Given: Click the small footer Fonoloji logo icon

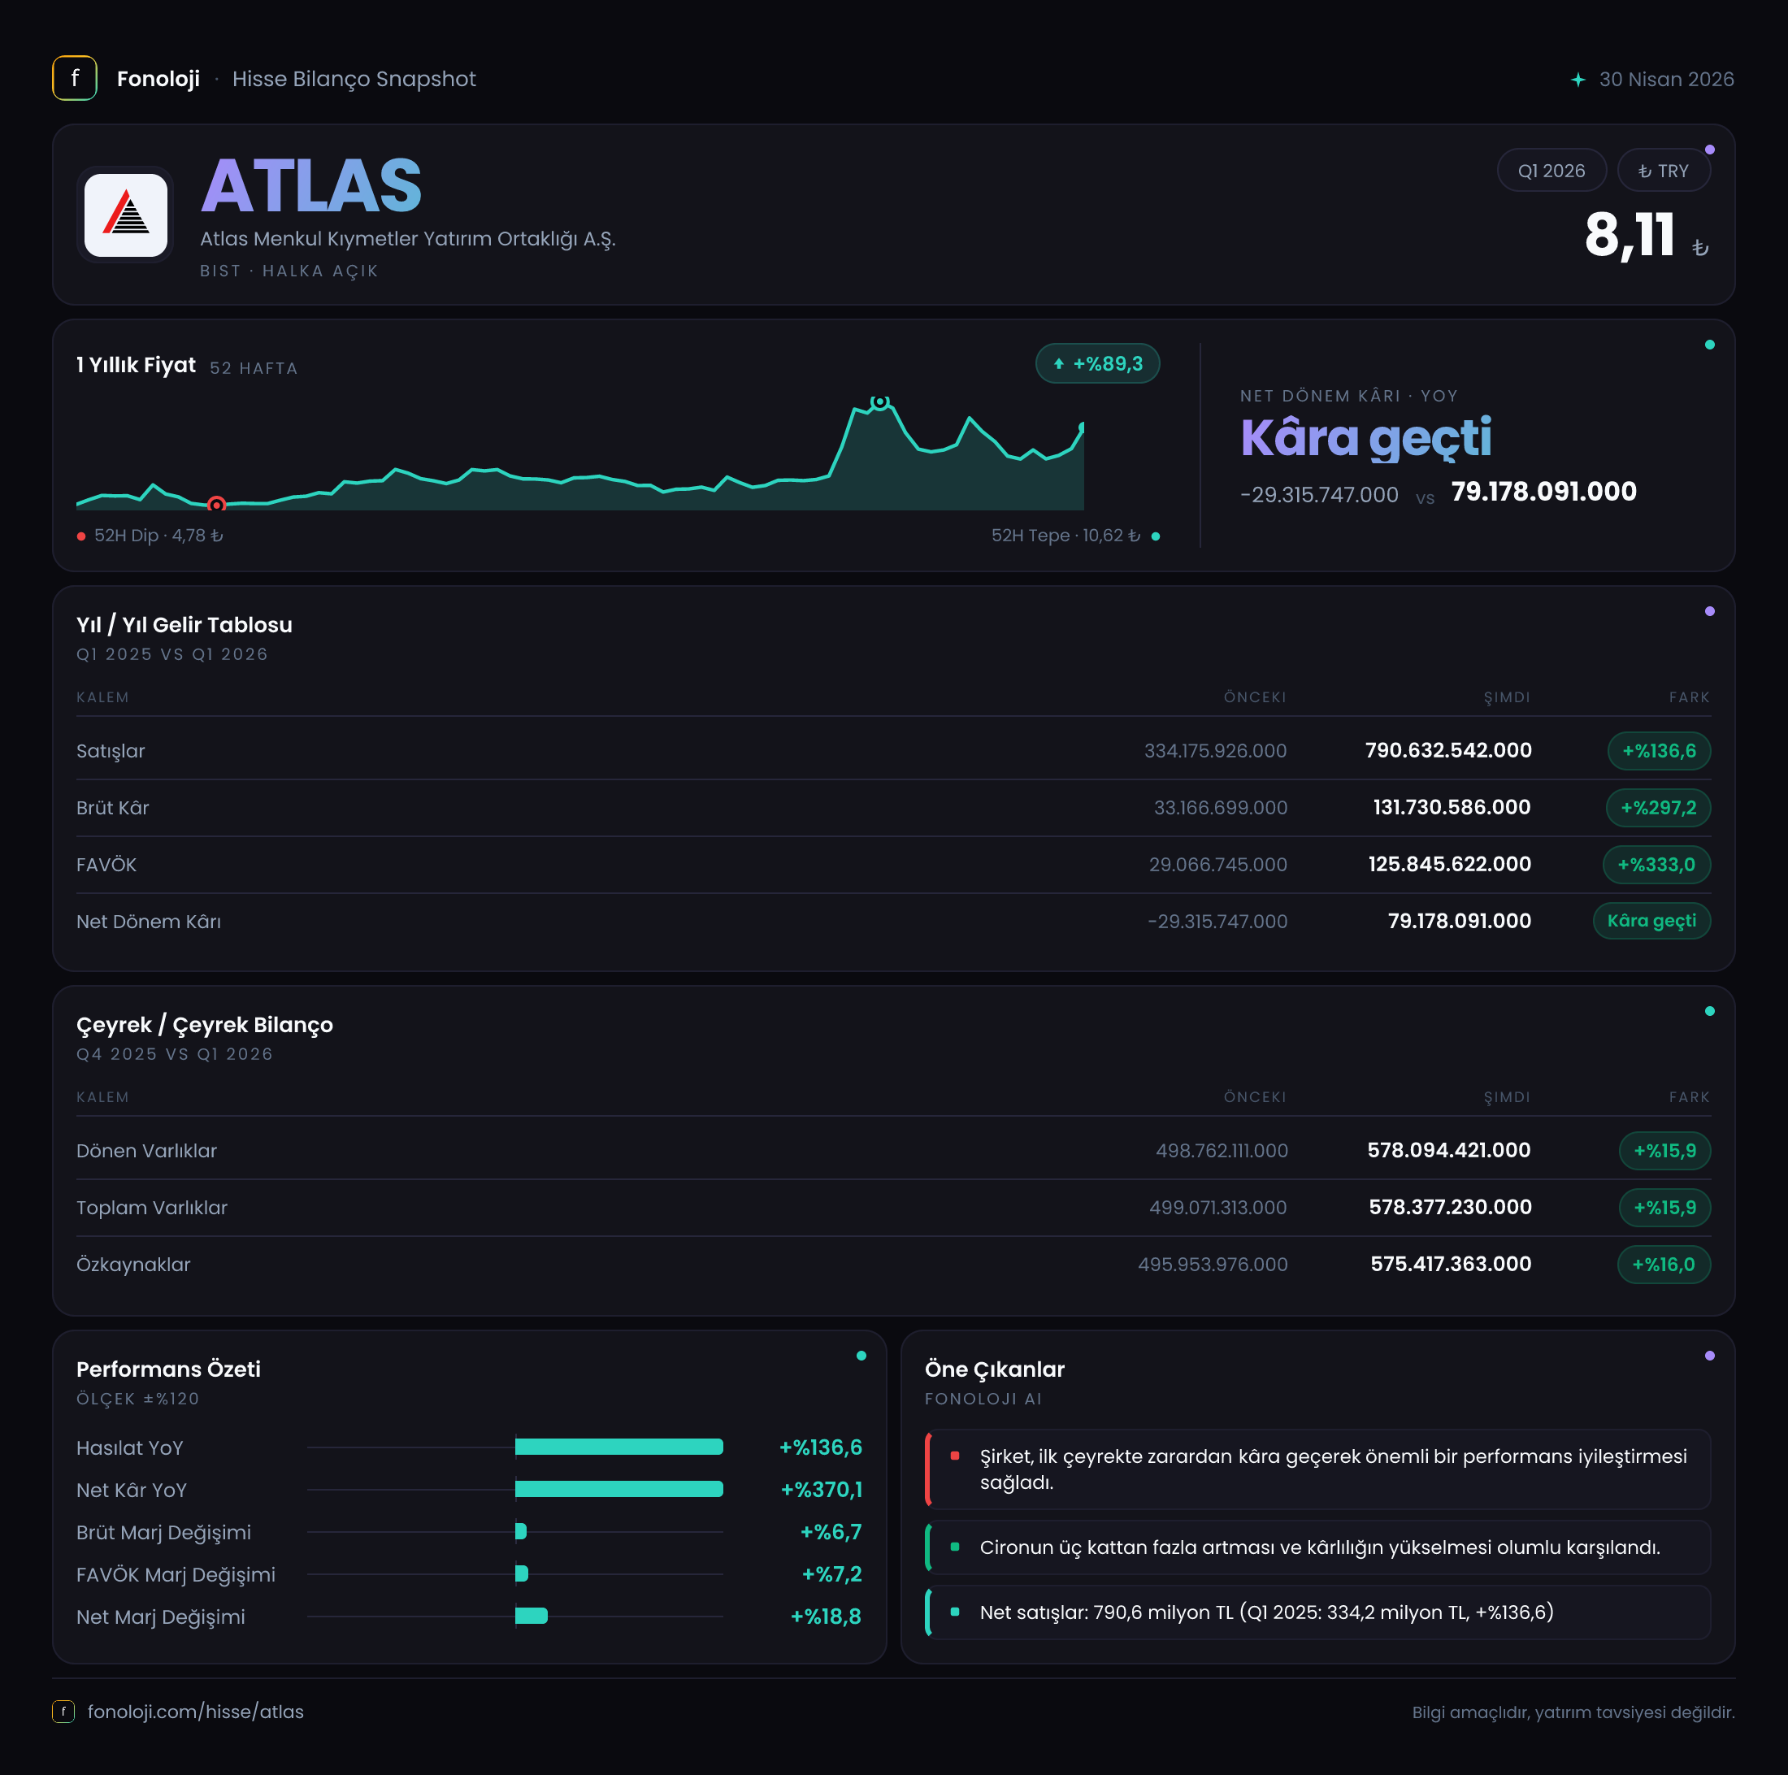Looking at the screenshot, I should (63, 1711).
